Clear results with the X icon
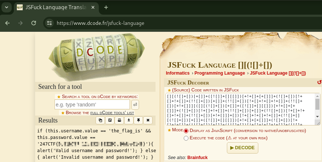 pyautogui.click(x=148, y=120)
